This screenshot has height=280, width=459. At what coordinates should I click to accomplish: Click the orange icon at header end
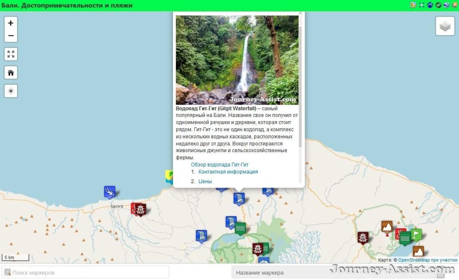(455, 4)
